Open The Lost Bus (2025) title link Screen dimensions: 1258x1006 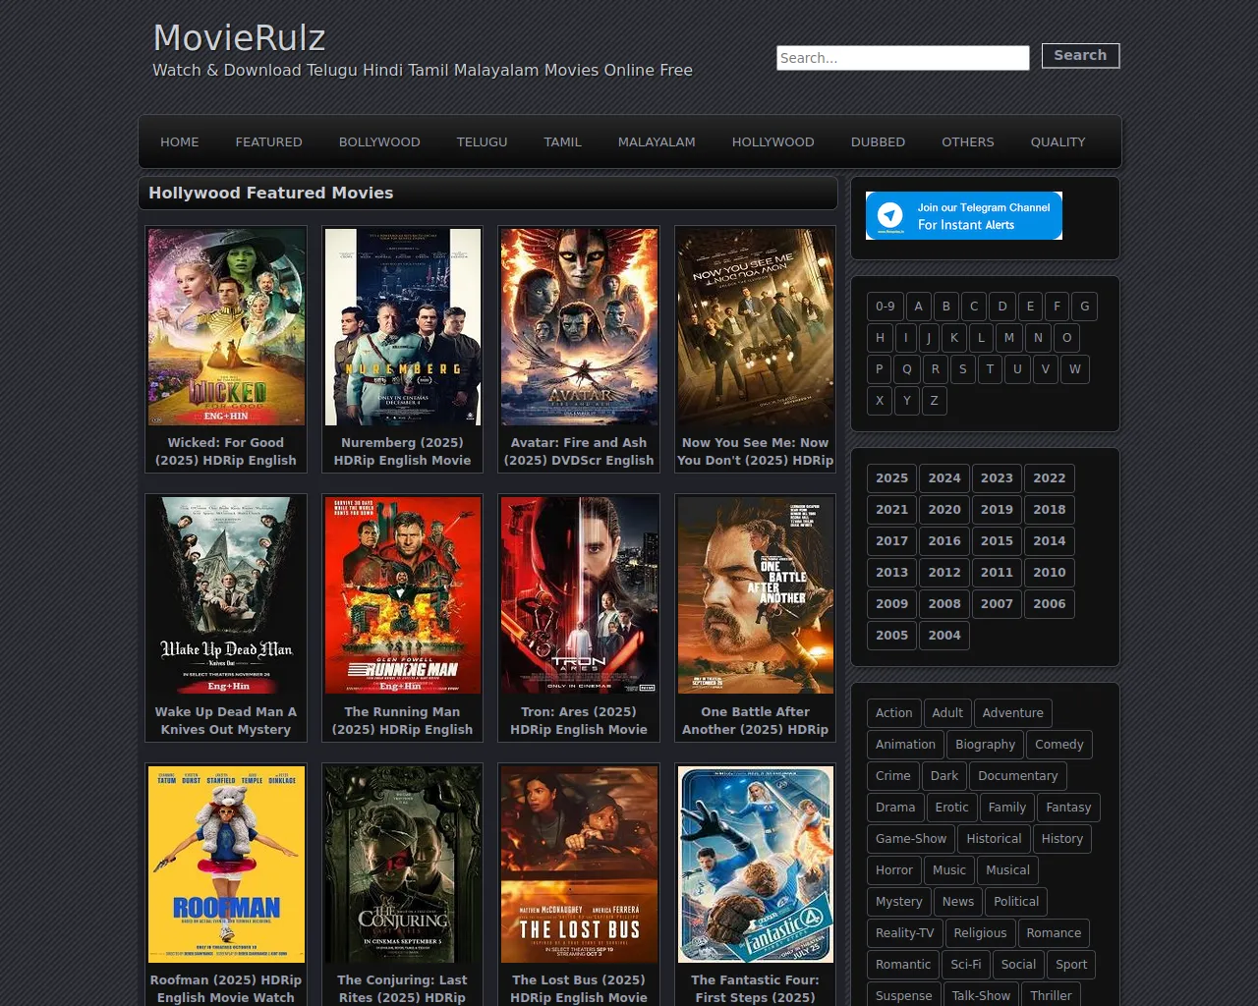tap(579, 988)
